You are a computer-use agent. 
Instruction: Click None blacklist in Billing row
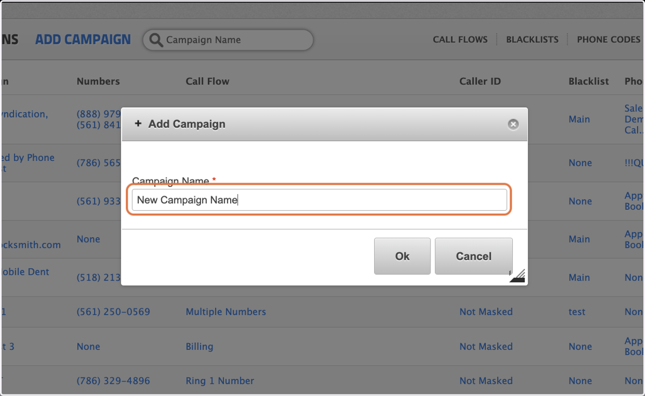coord(580,347)
